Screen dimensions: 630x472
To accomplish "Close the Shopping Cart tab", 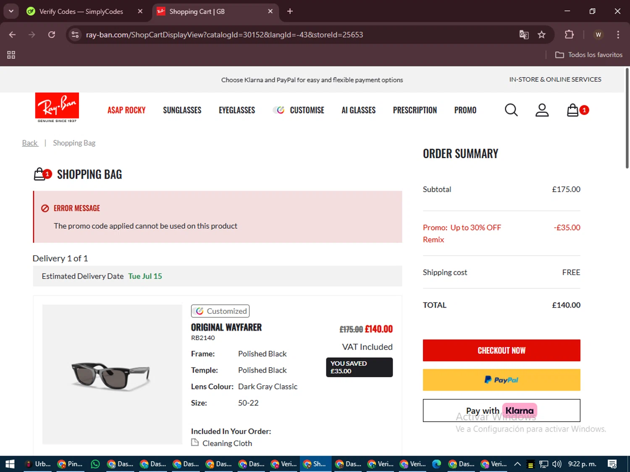I will point(270,11).
